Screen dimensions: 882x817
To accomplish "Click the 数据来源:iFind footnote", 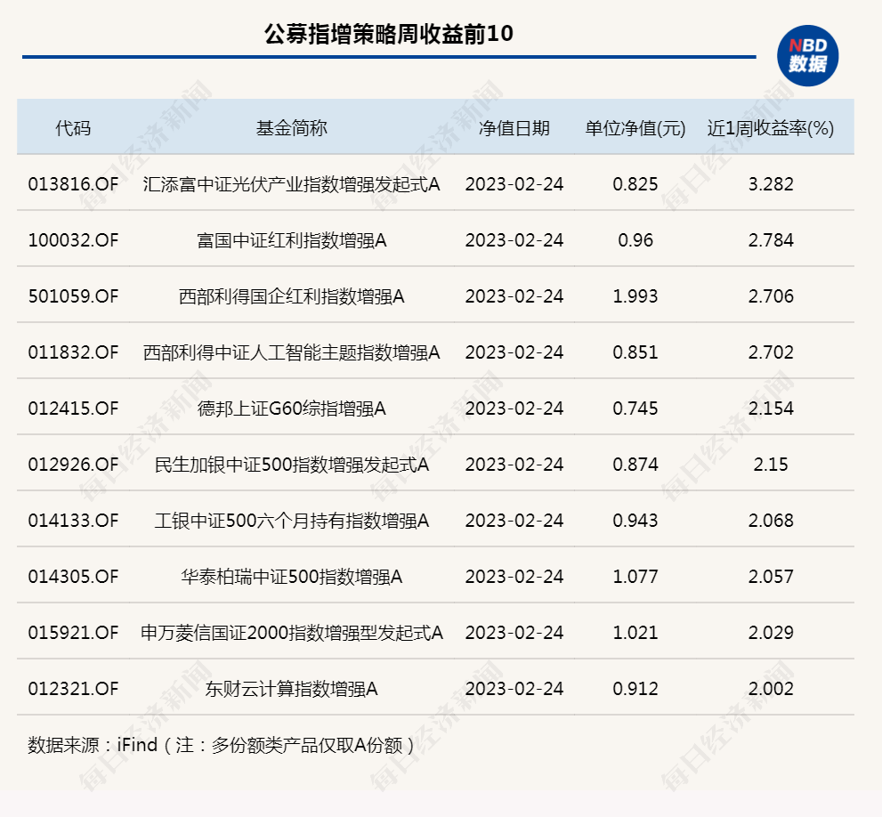I will [x=221, y=745].
